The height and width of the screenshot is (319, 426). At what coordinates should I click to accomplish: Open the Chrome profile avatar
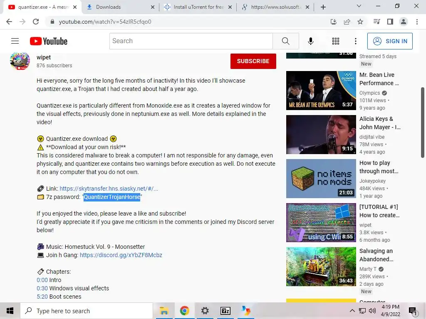point(404,22)
